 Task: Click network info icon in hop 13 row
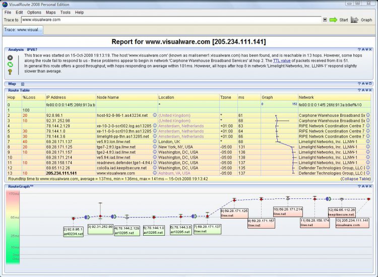[x=368, y=173]
